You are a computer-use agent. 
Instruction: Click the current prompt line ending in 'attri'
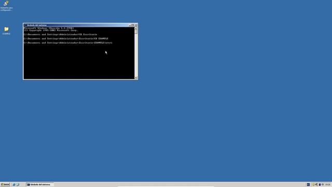tap(68, 43)
